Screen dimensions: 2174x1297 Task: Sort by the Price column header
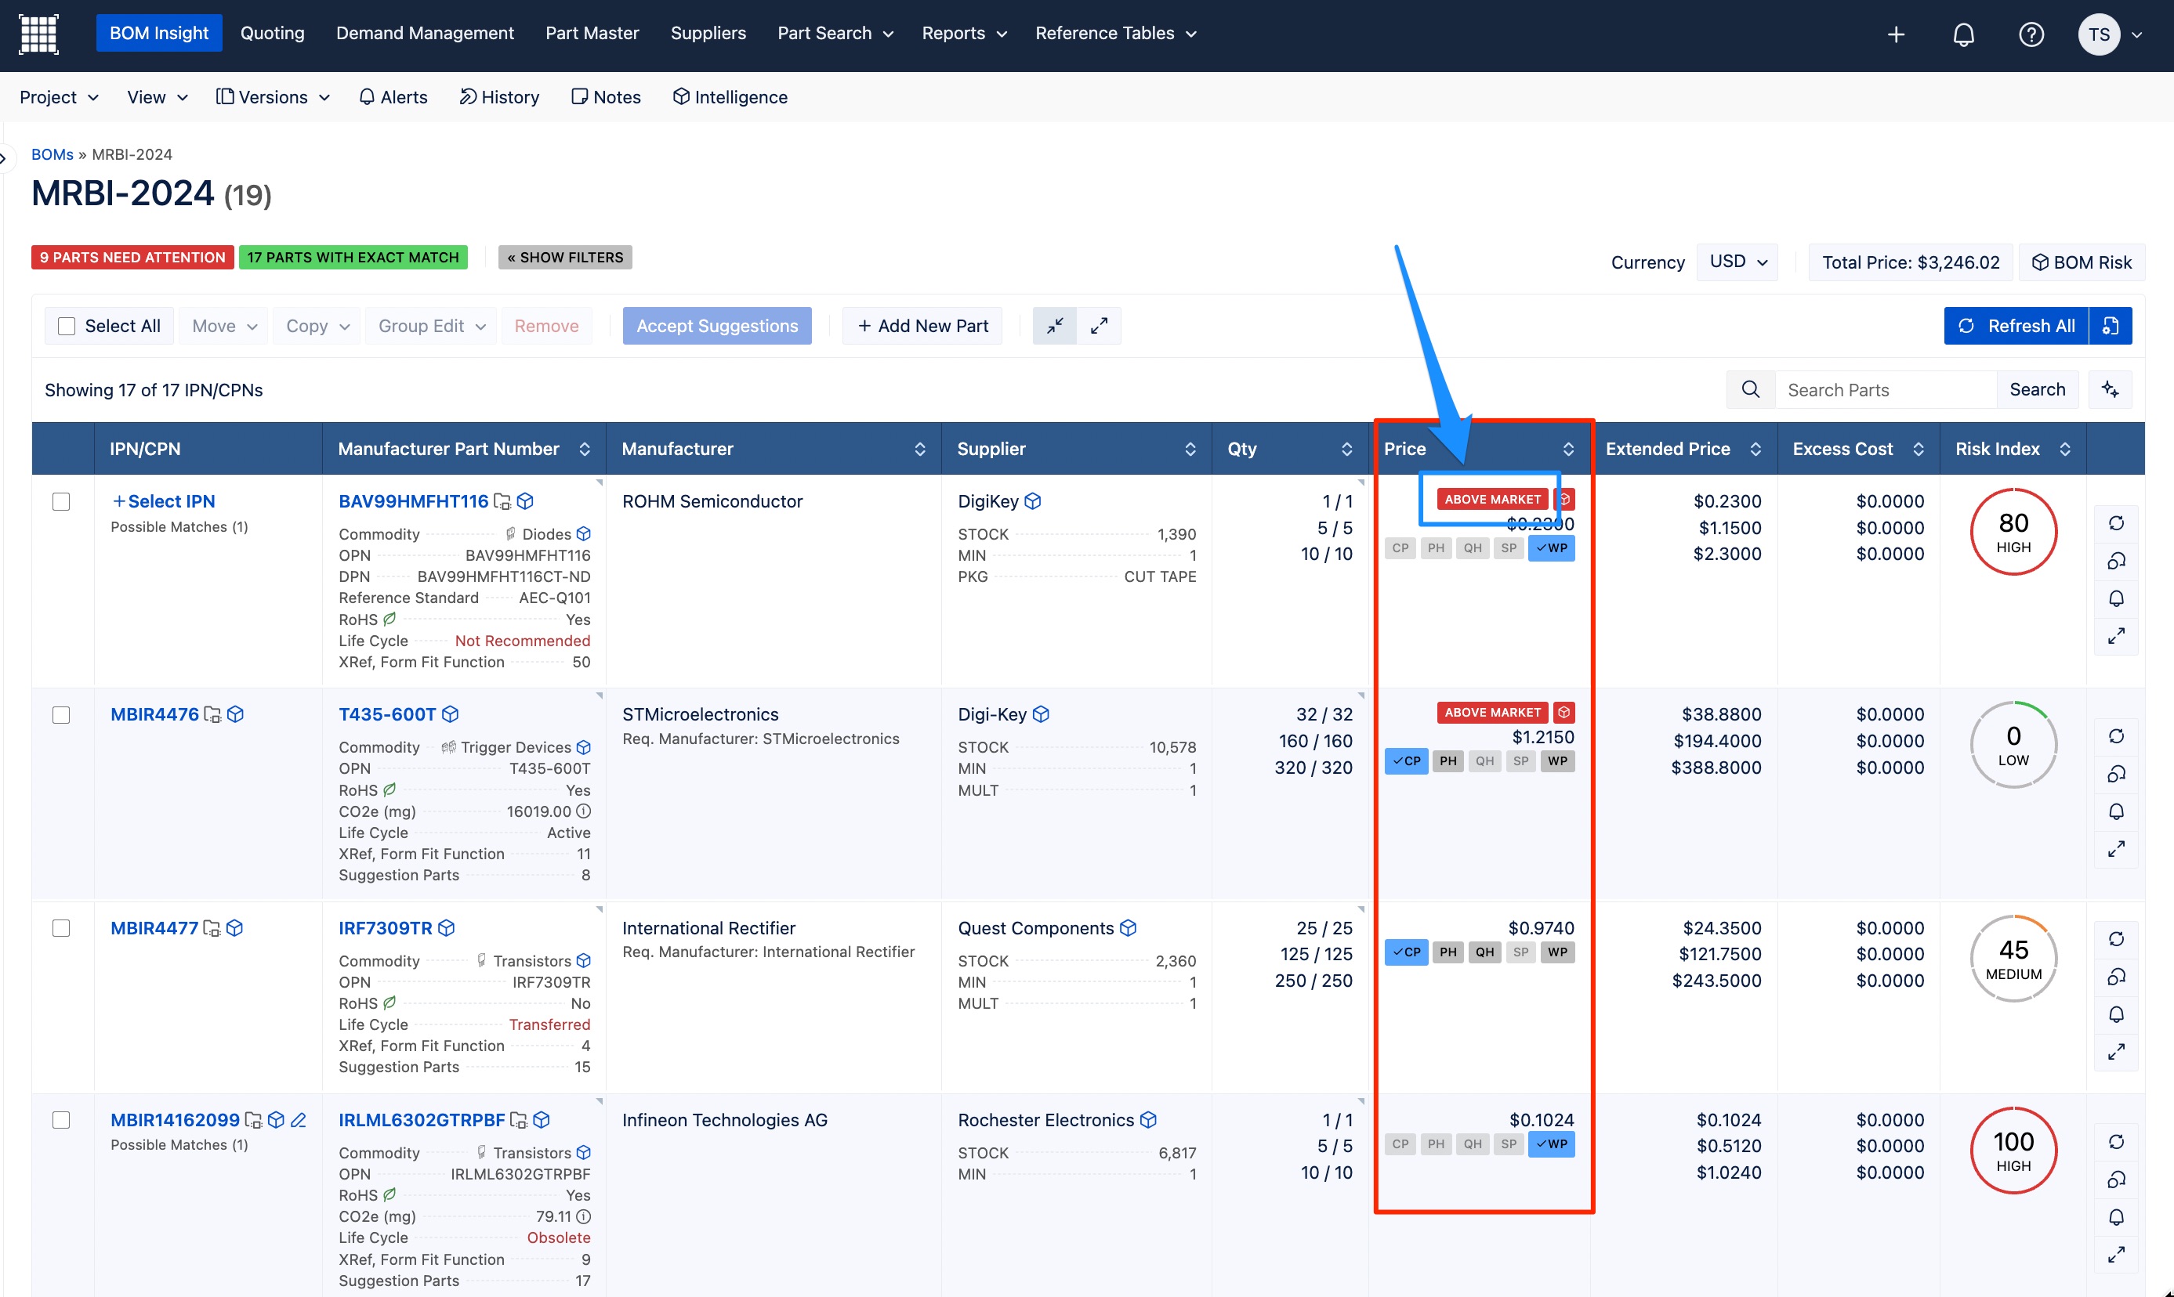(1480, 450)
